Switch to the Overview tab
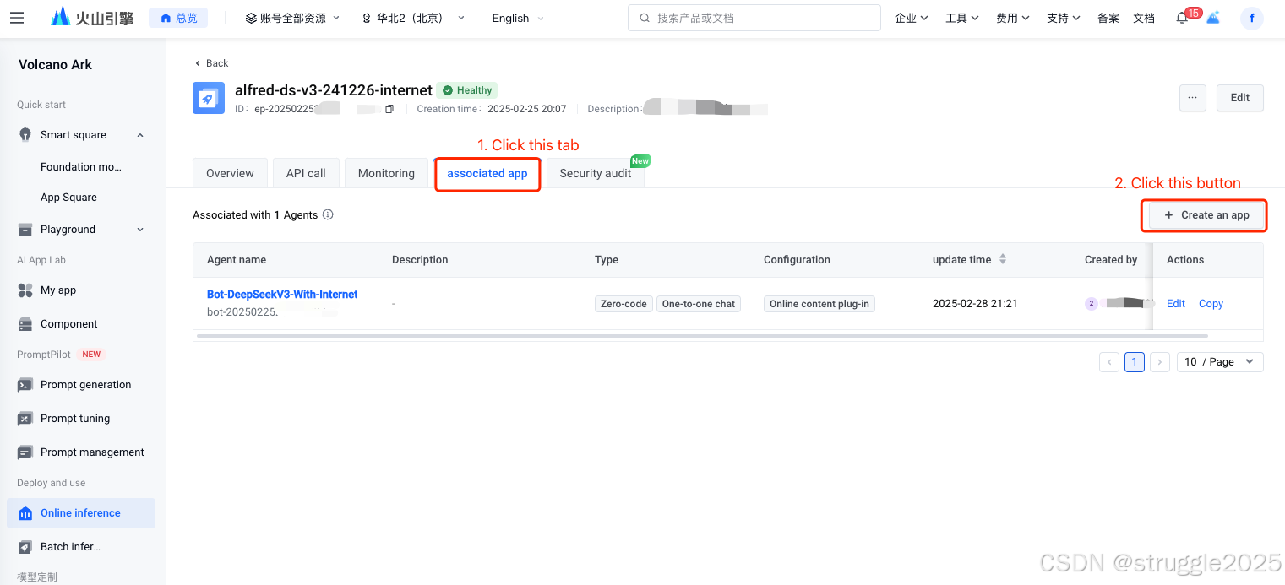This screenshot has width=1285, height=585. pos(230,173)
